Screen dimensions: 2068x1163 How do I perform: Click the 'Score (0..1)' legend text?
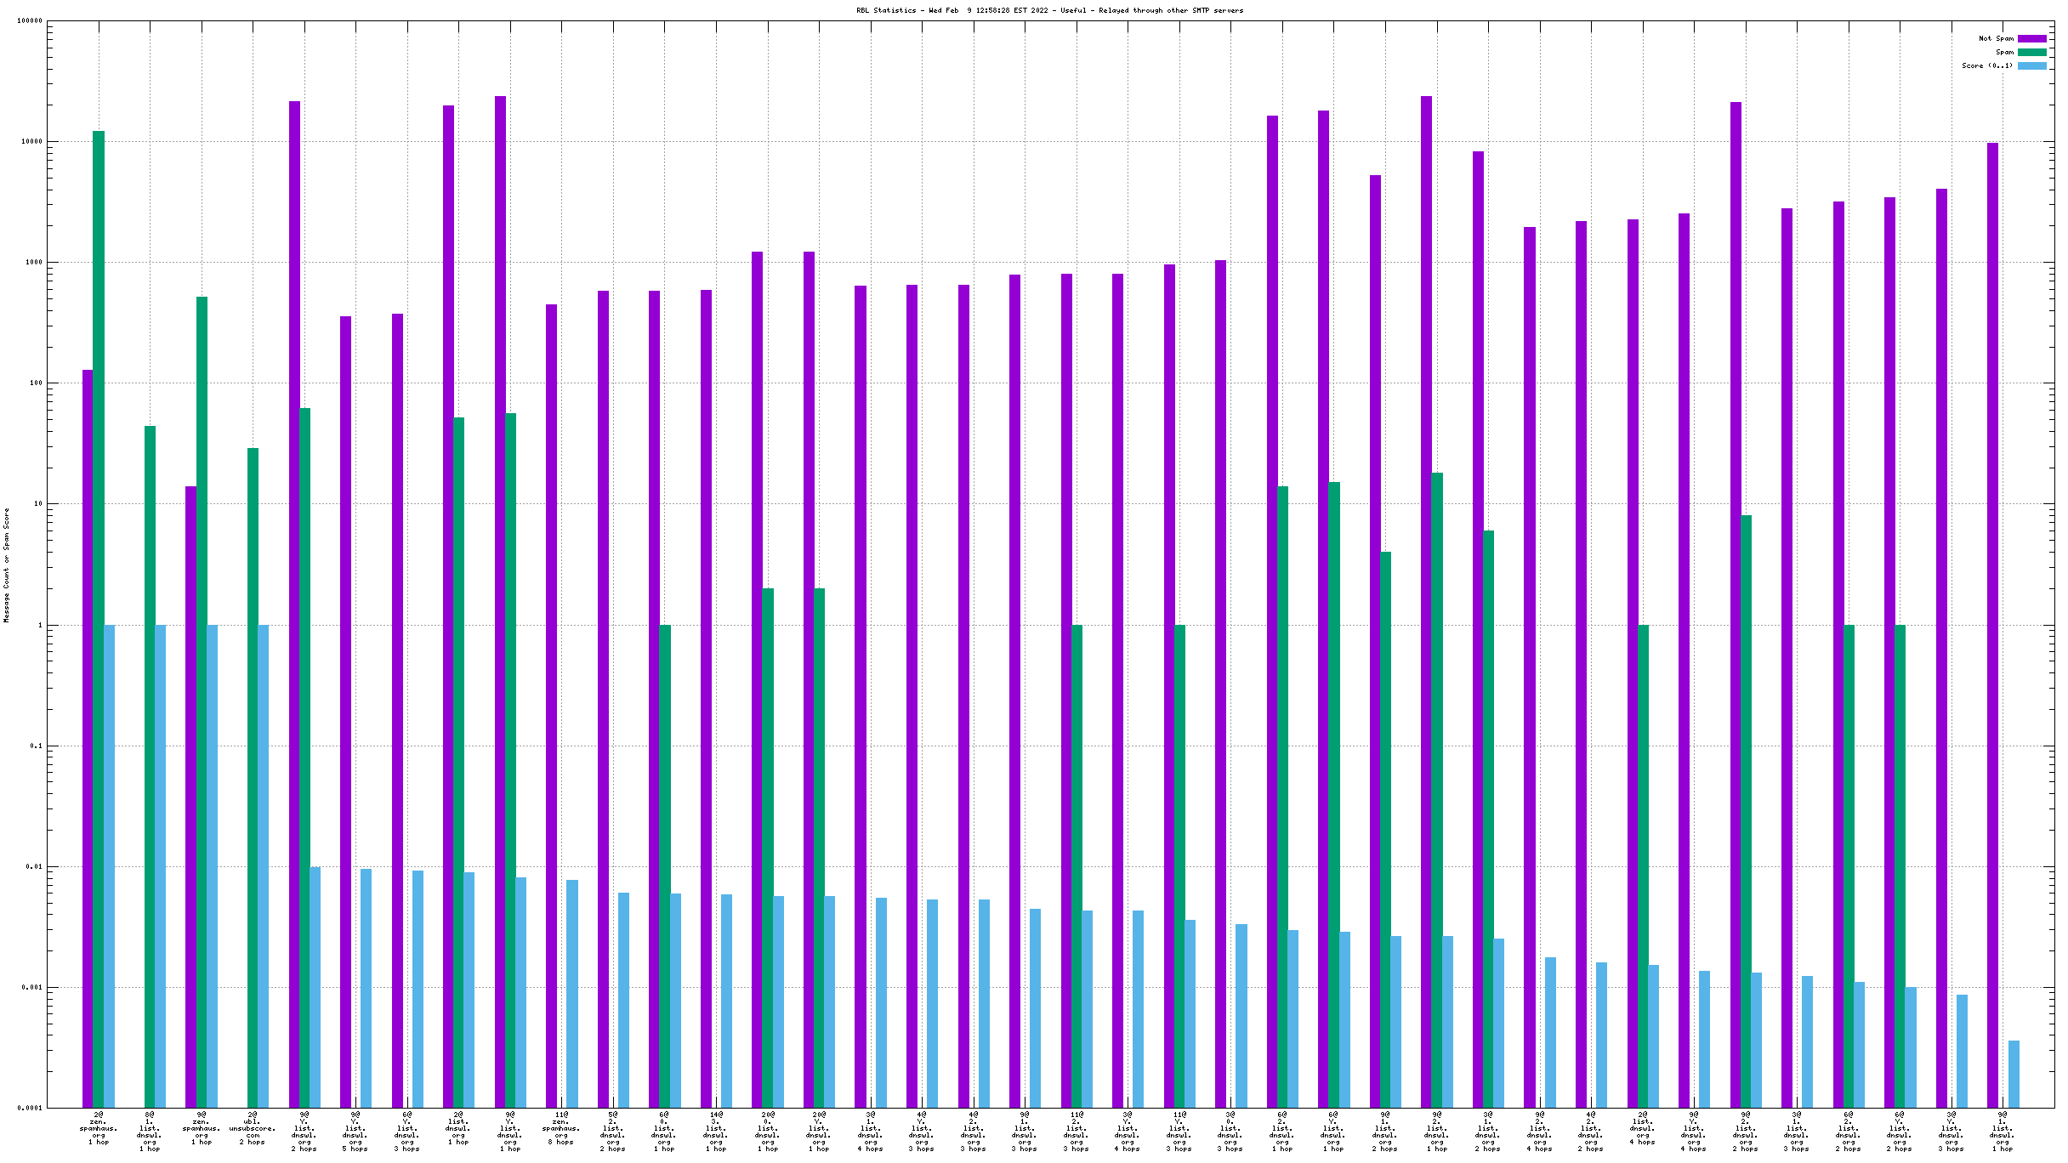pyautogui.click(x=1987, y=65)
